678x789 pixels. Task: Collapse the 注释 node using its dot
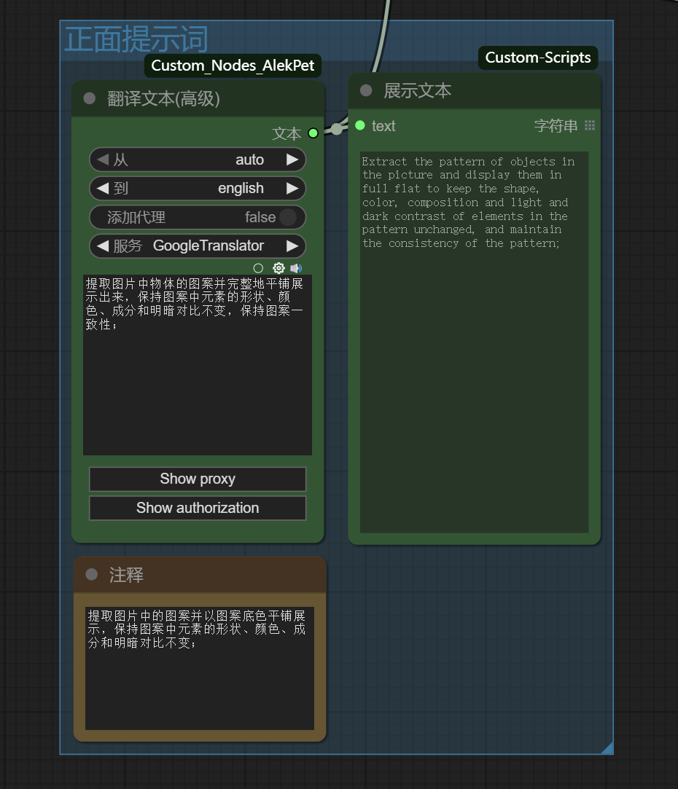tap(92, 574)
